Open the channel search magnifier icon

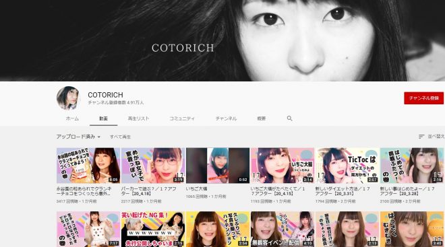289,118
